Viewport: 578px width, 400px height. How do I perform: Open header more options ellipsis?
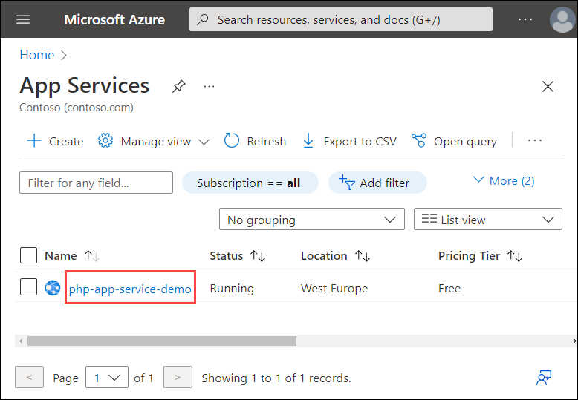(525, 19)
